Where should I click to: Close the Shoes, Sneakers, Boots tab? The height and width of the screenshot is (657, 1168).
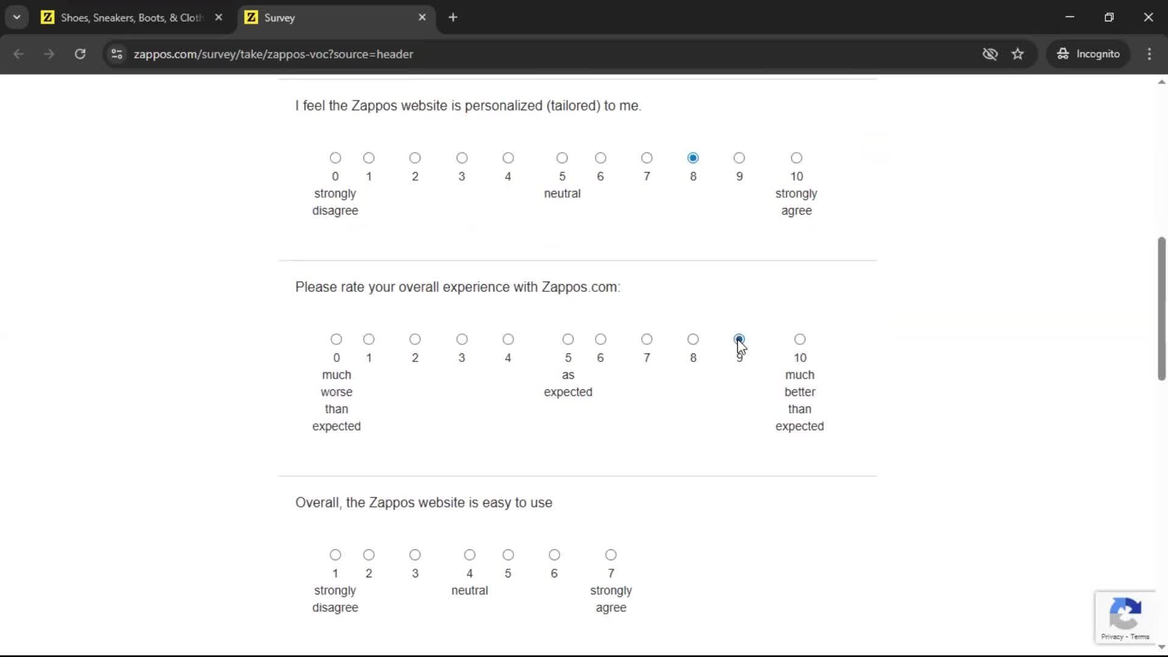pyautogui.click(x=218, y=18)
